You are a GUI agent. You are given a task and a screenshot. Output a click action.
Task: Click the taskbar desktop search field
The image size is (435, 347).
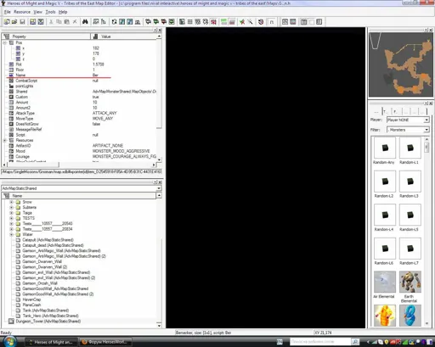[320, 342]
